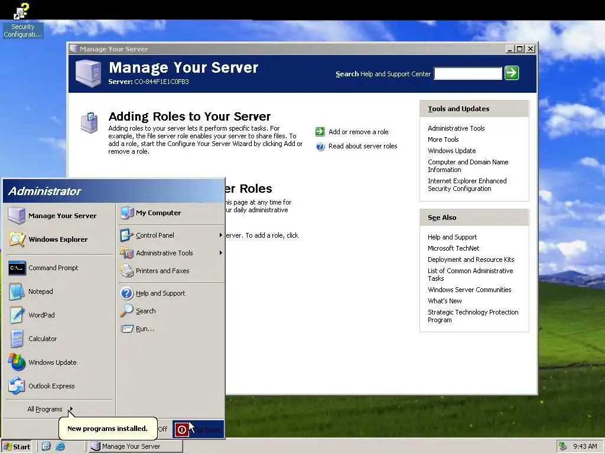Viewport: 605px width, 454px height.
Task: Open the Printers and Faxes icon
Action: pos(126,271)
